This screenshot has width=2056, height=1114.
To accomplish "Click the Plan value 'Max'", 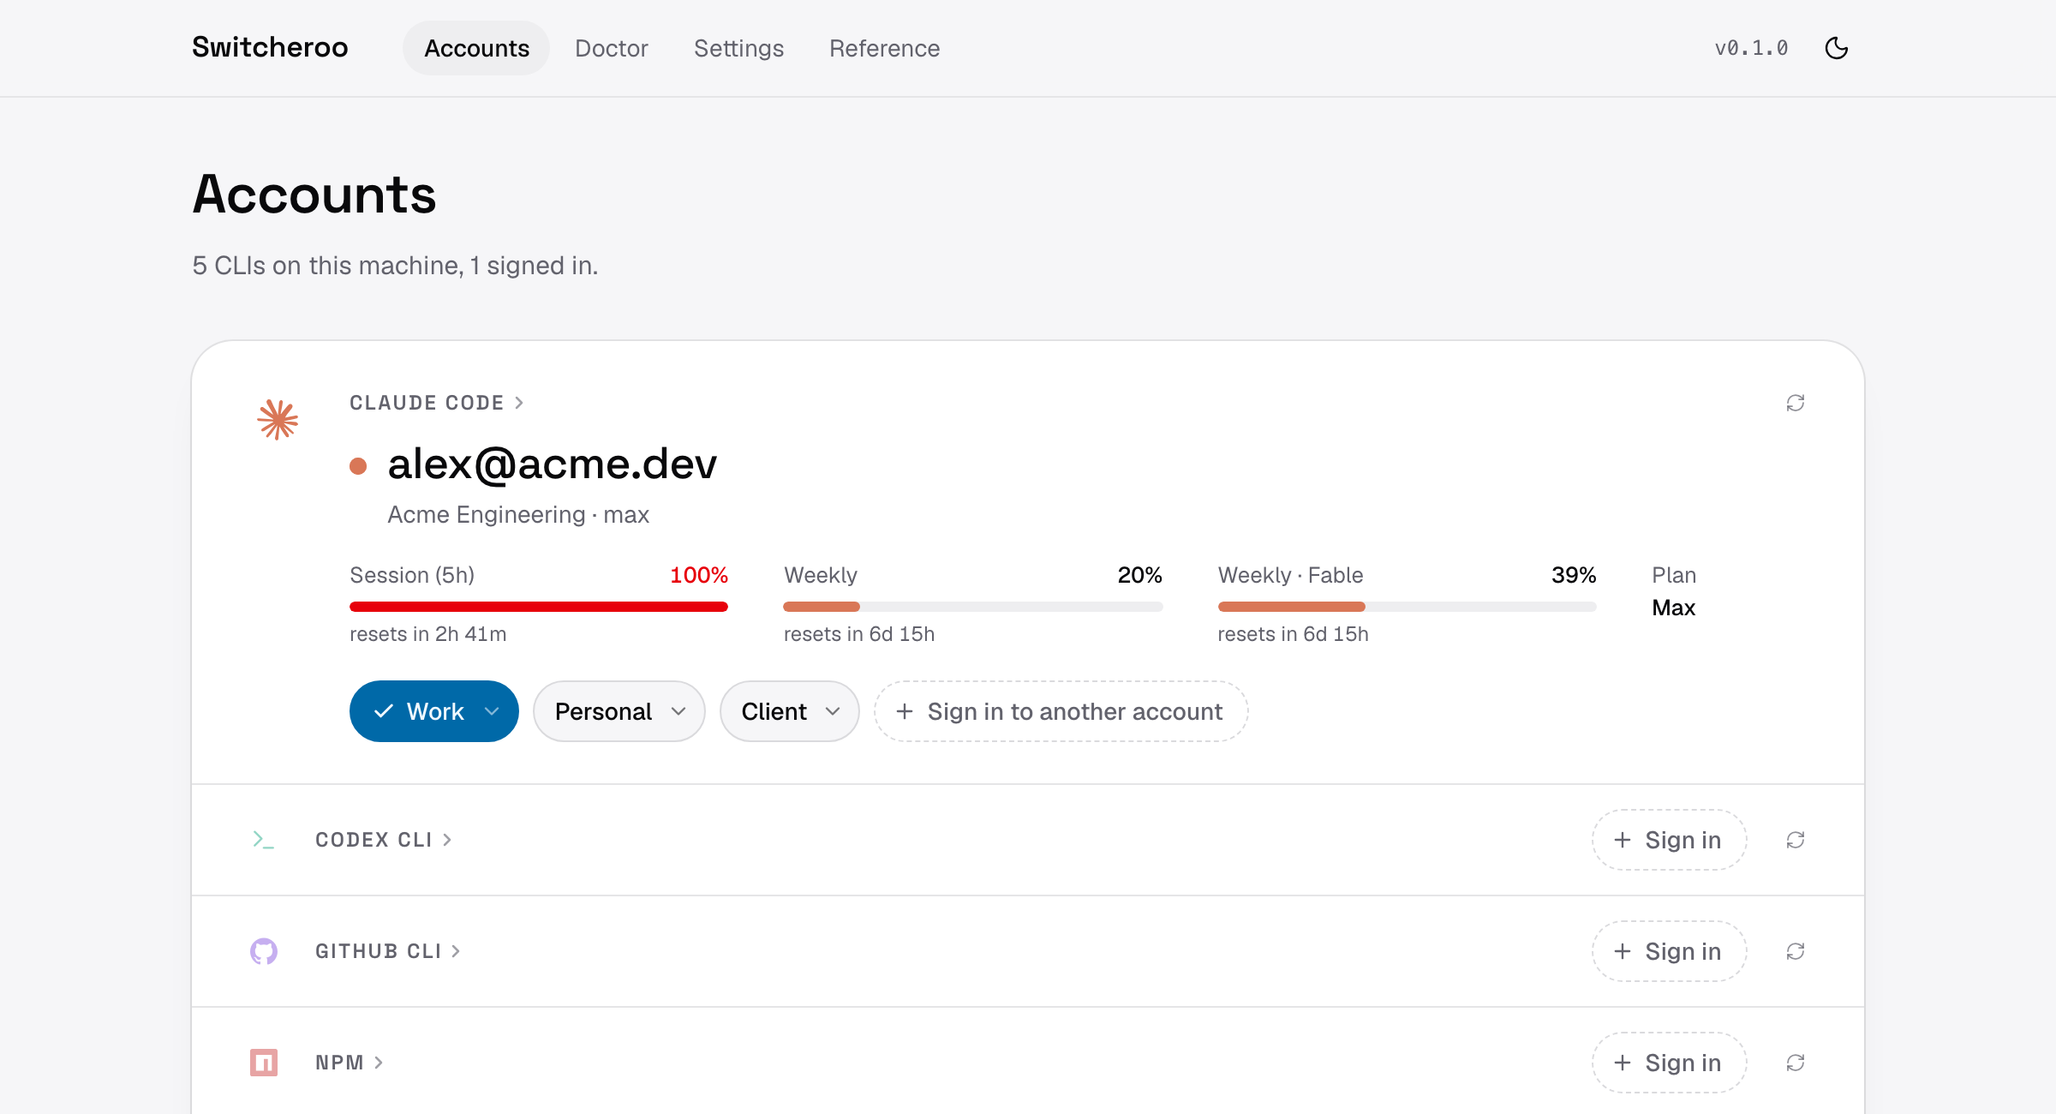I will pos(1673,608).
